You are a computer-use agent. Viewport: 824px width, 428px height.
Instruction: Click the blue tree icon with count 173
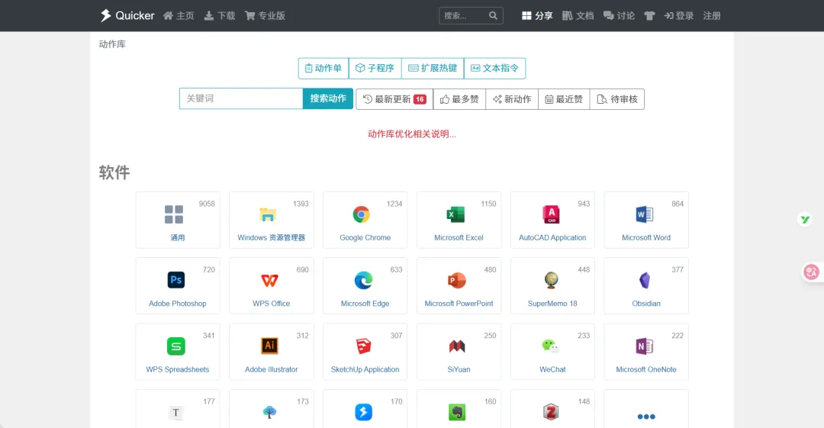click(269, 412)
